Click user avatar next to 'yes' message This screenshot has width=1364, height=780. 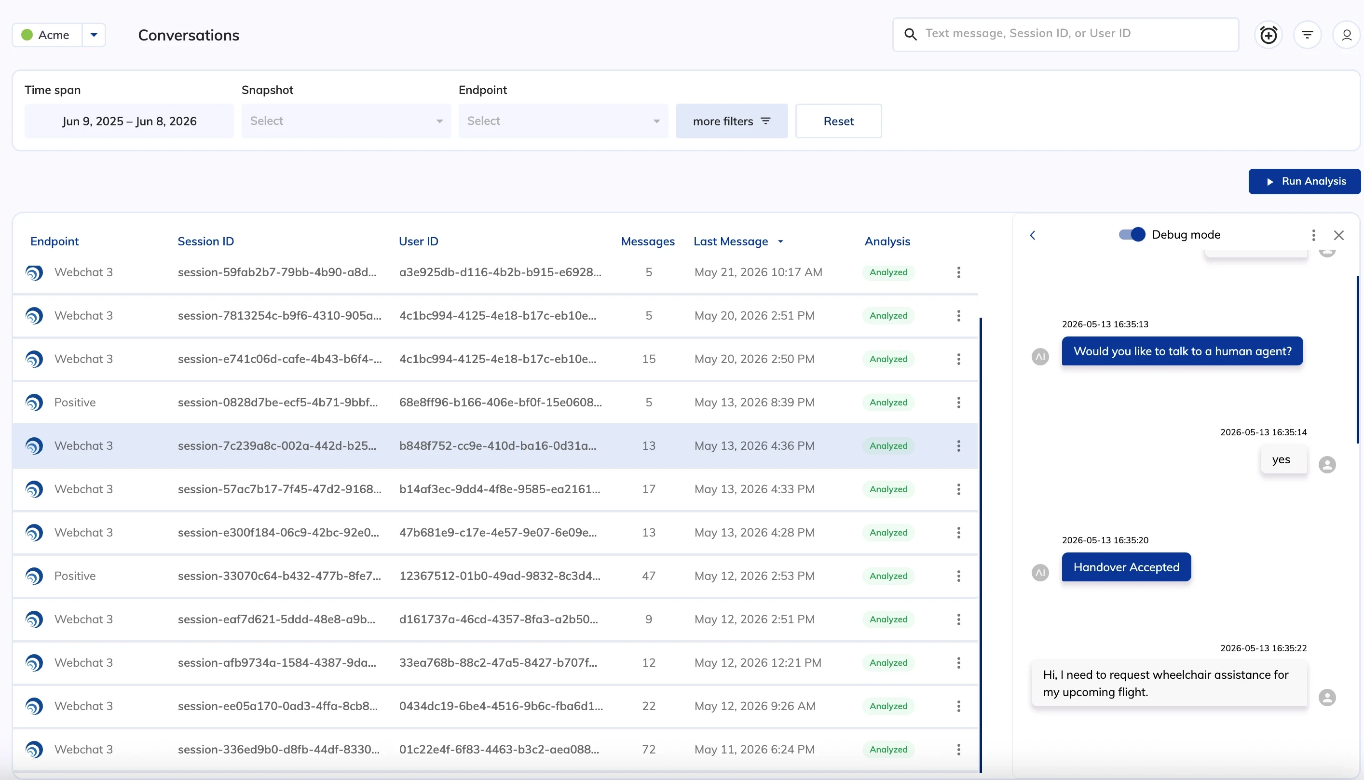coord(1327,465)
